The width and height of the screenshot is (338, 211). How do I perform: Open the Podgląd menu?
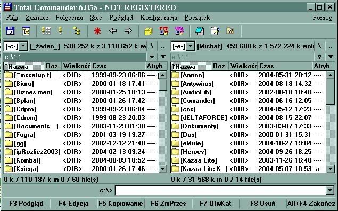click(x=121, y=18)
